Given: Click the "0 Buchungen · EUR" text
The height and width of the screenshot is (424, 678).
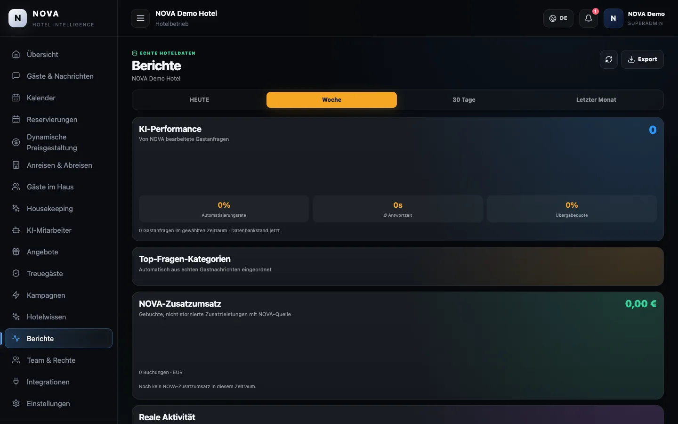Looking at the screenshot, I should [x=161, y=373].
